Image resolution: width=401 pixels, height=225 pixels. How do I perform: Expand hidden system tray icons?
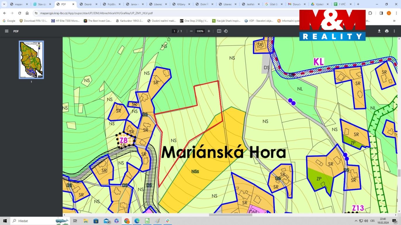pyautogui.click(x=357, y=221)
